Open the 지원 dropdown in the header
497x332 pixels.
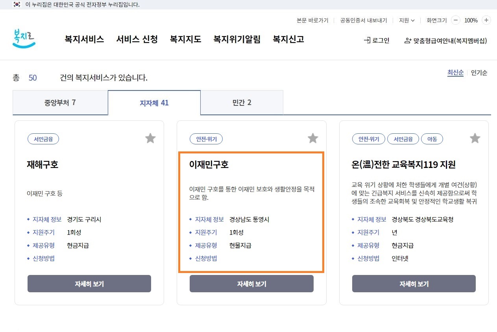pos(406,20)
